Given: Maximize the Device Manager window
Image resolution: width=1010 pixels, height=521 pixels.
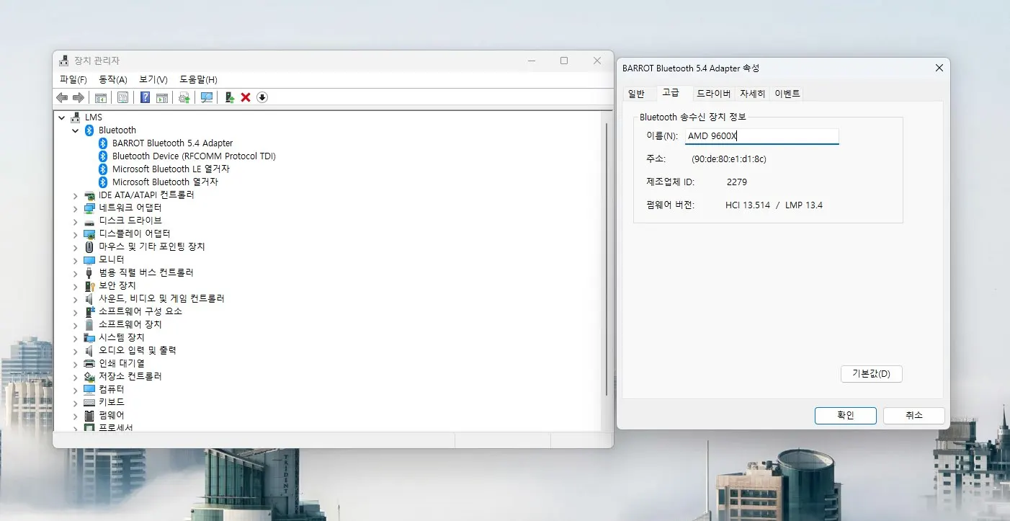Looking at the screenshot, I should click(x=564, y=61).
